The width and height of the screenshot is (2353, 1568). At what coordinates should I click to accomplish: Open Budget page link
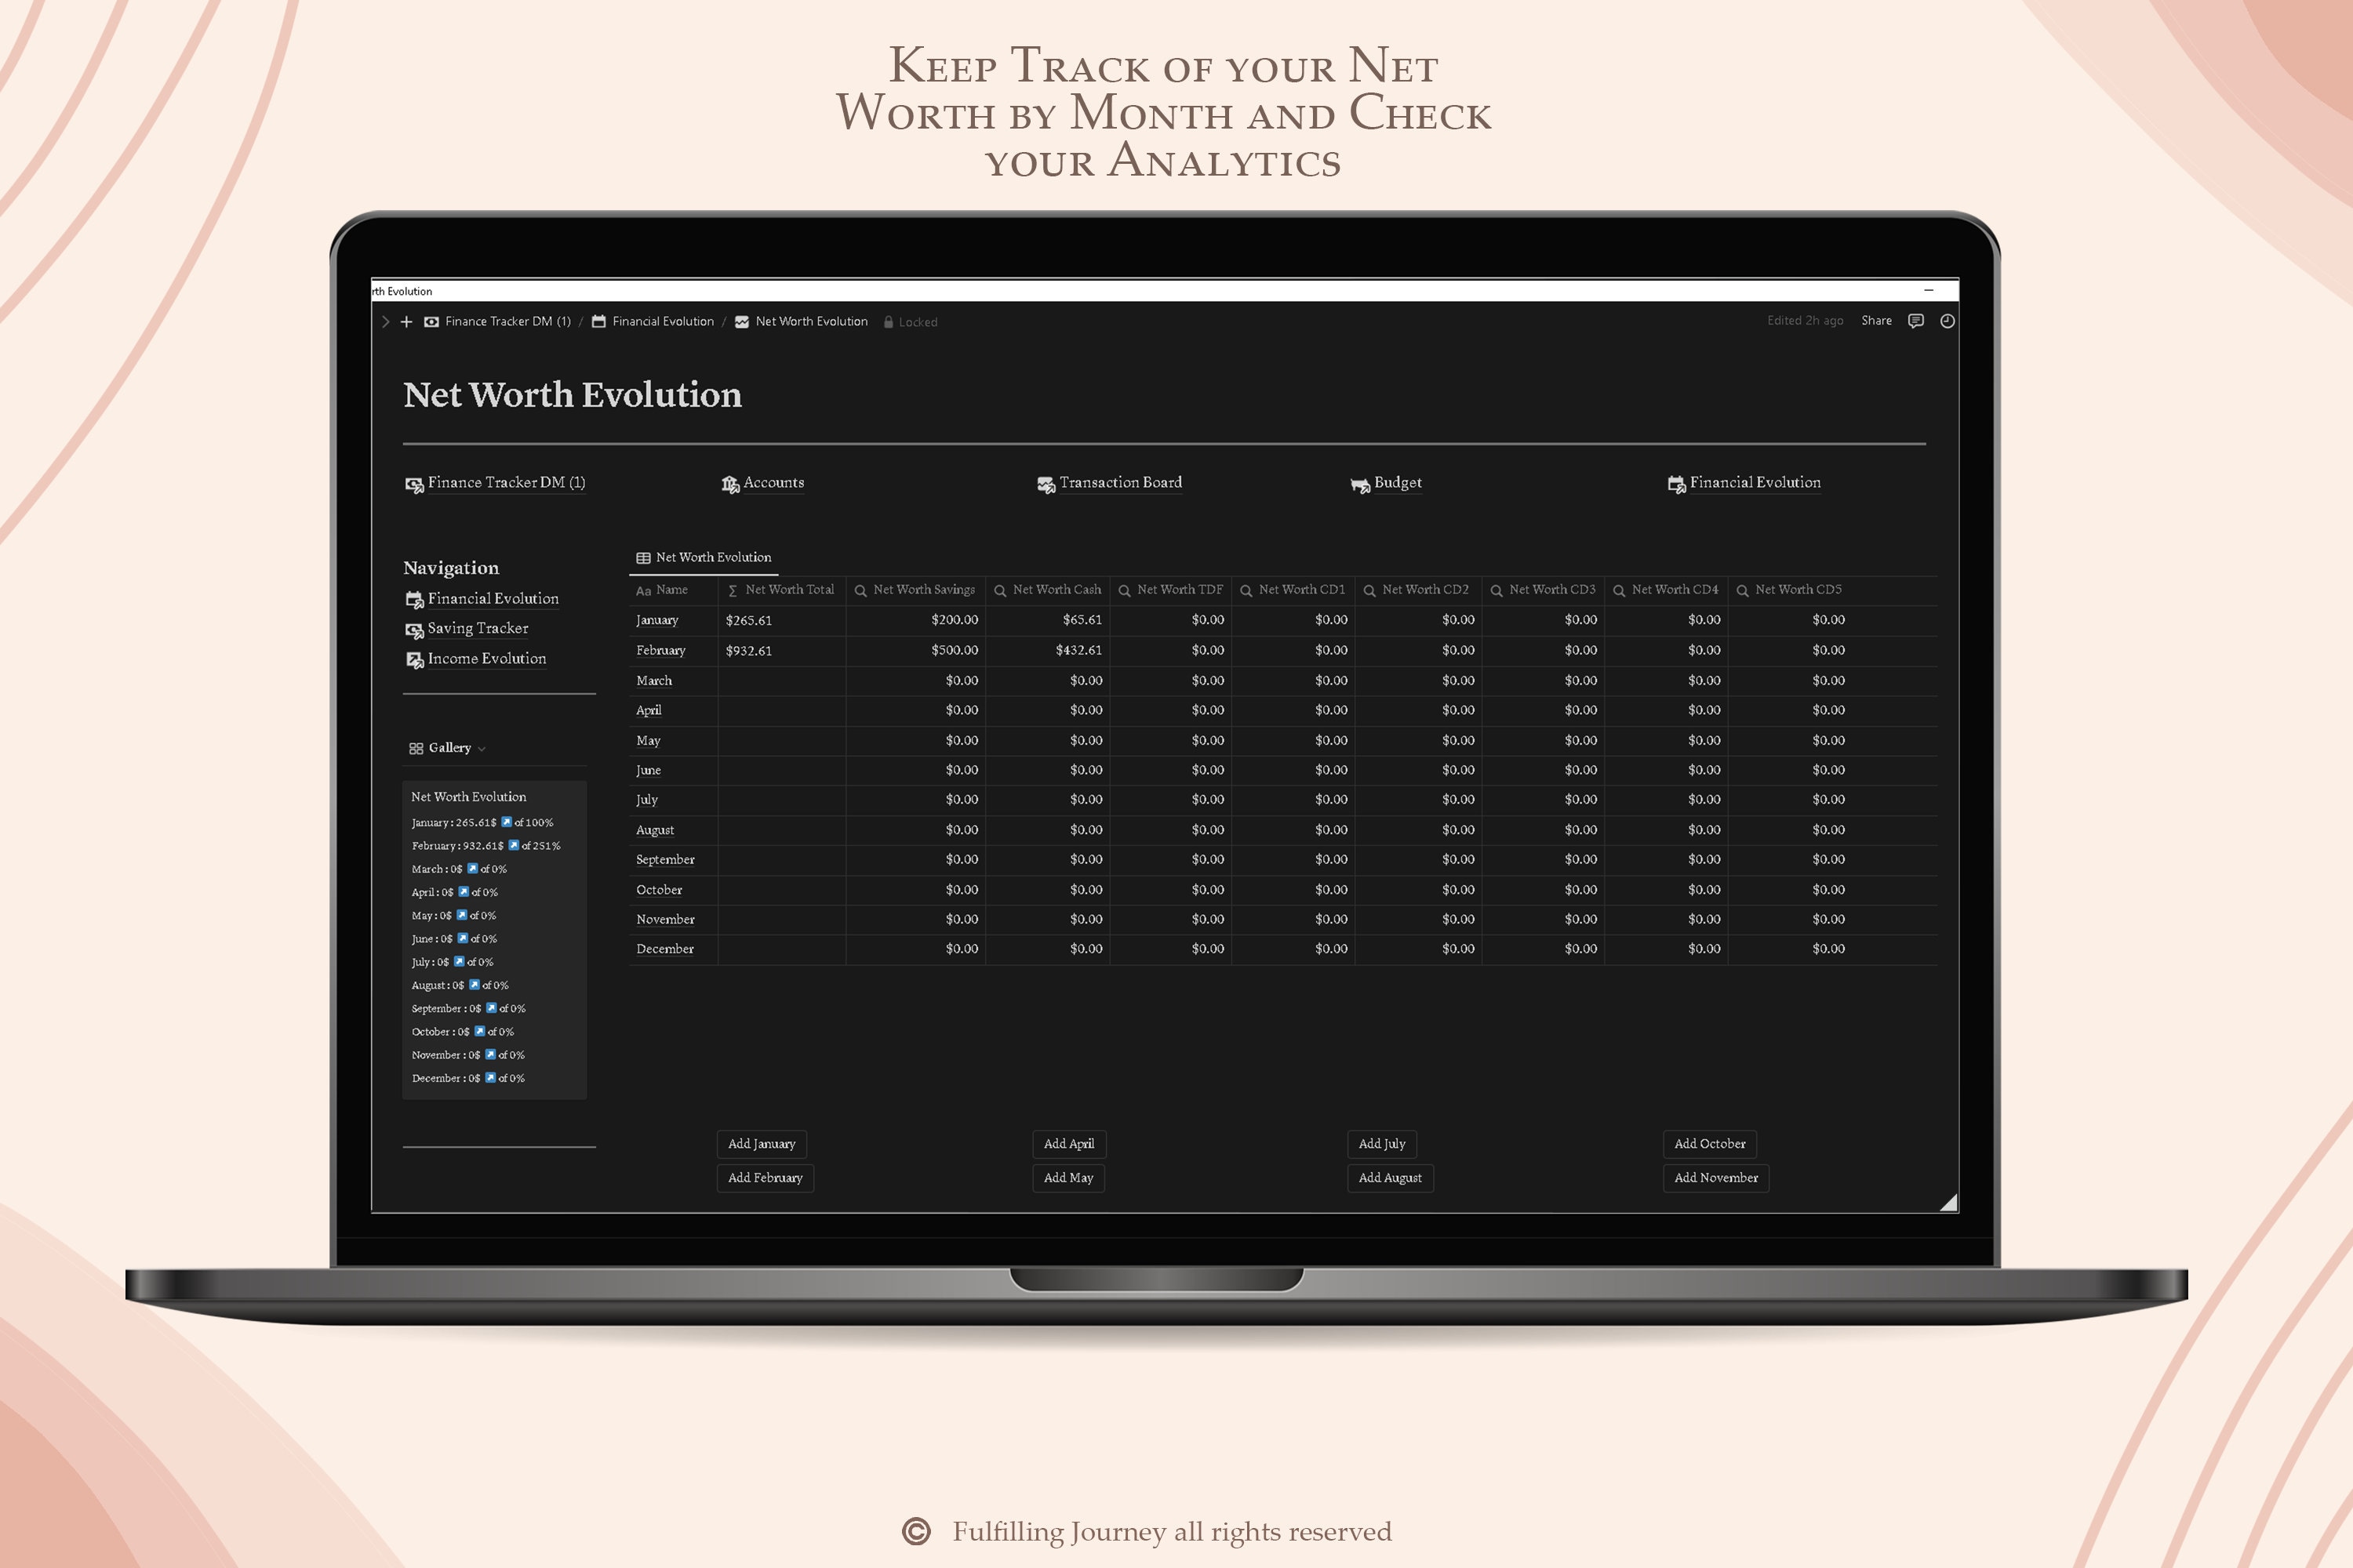pyautogui.click(x=1386, y=483)
